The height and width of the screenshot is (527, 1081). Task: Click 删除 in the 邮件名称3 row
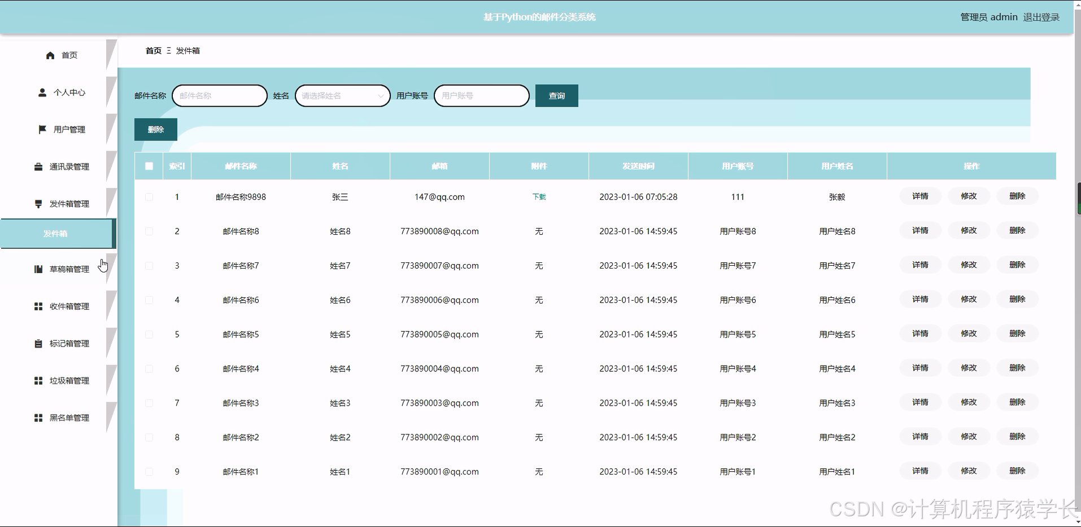1018,402
